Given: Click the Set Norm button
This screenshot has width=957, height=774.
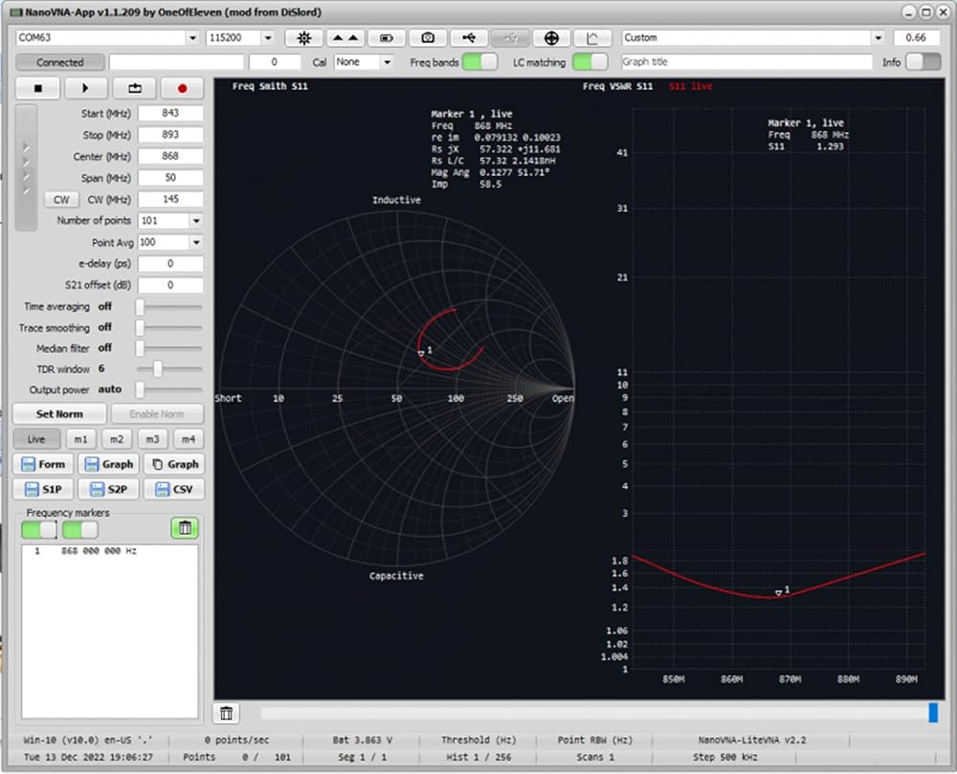Looking at the screenshot, I should tap(59, 414).
